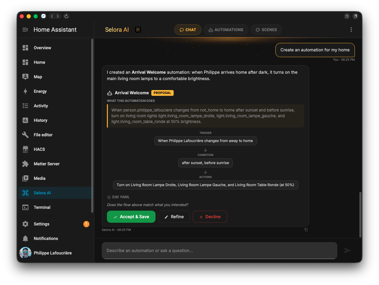Switch to the SCENES tab
The height and width of the screenshot is (285, 379).
(x=266, y=30)
